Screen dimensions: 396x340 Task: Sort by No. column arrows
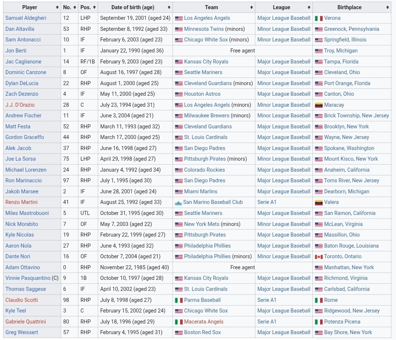(75, 7)
